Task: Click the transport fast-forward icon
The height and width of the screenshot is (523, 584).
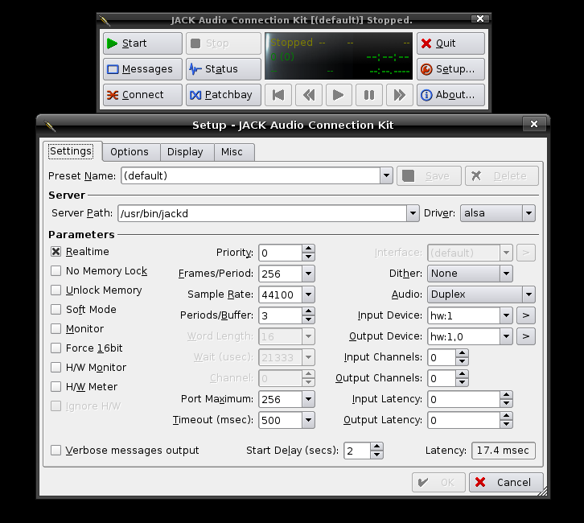Action: (x=400, y=95)
